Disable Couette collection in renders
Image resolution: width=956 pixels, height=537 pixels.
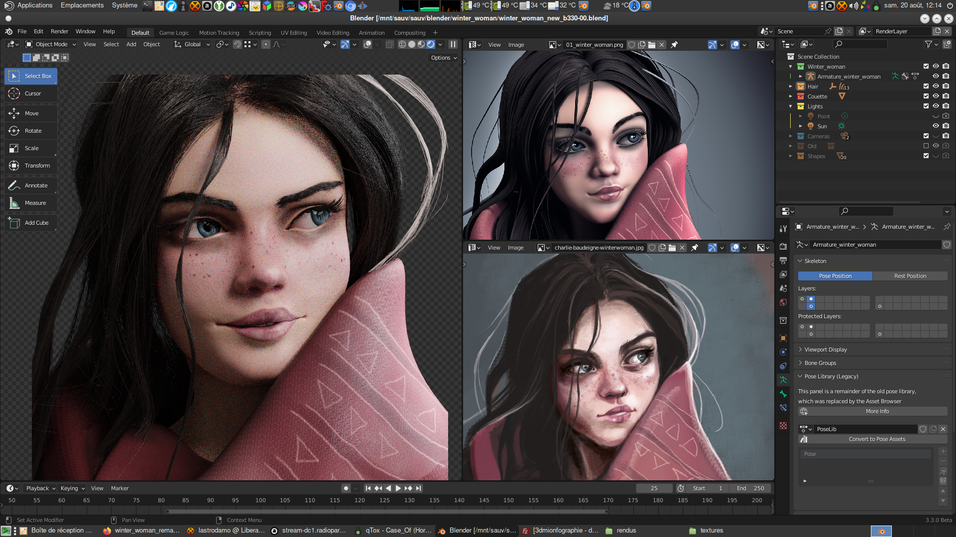(x=946, y=96)
